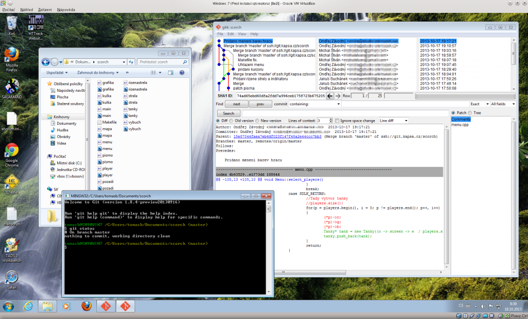
Task: Click the SHA1 ID input field
Action: click(x=280, y=96)
